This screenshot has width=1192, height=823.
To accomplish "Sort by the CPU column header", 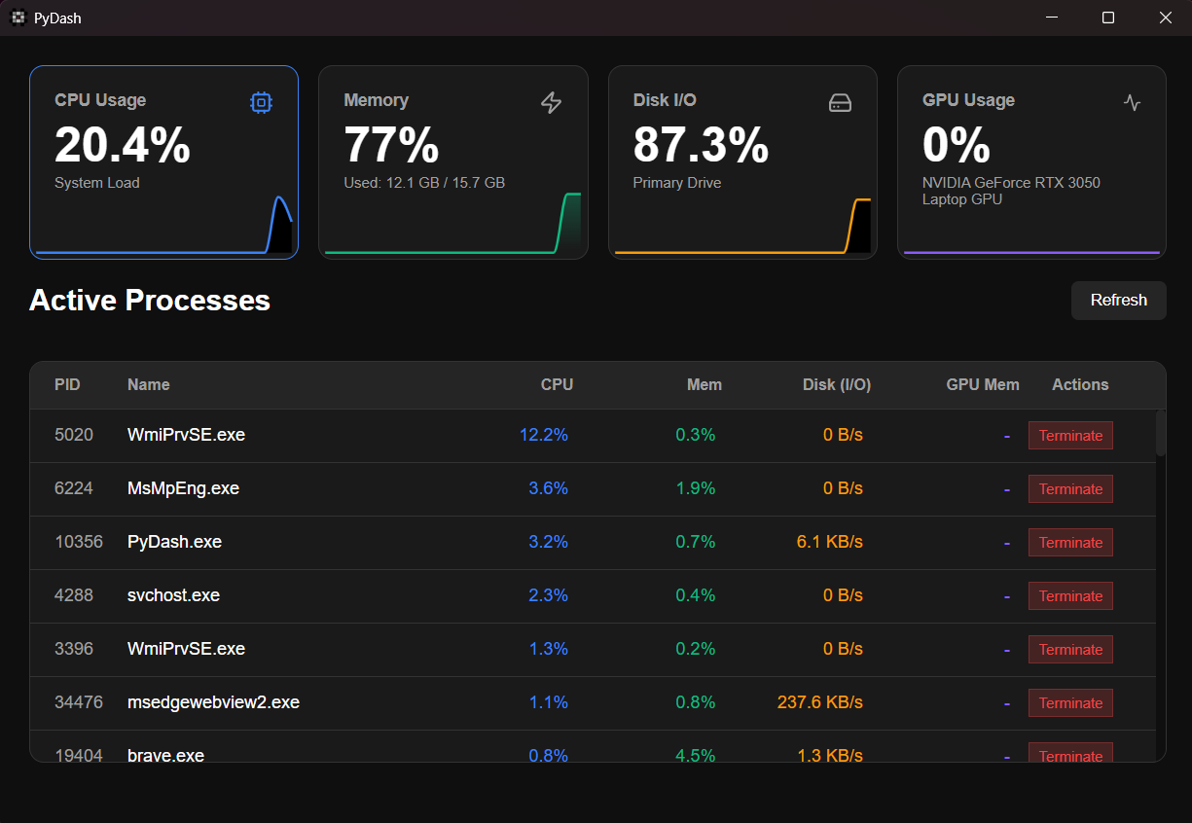I will (x=557, y=384).
